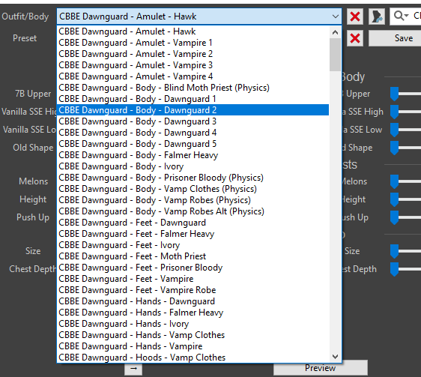
Task: Select CBBE Dawnguard - Hands - Dawnguard
Action: (193, 301)
